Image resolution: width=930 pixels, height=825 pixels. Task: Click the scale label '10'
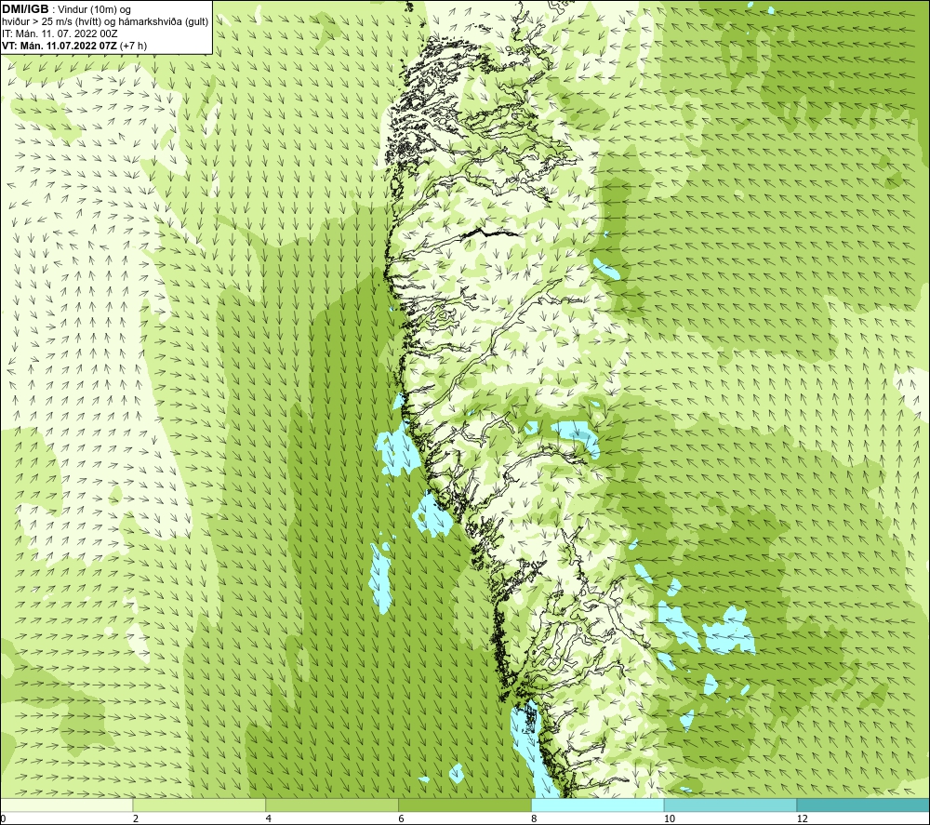(x=670, y=819)
